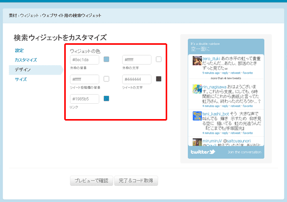Open the white 外枠の文字 color swatch
This screenshot has width=287, height=202.
[159, 60]
